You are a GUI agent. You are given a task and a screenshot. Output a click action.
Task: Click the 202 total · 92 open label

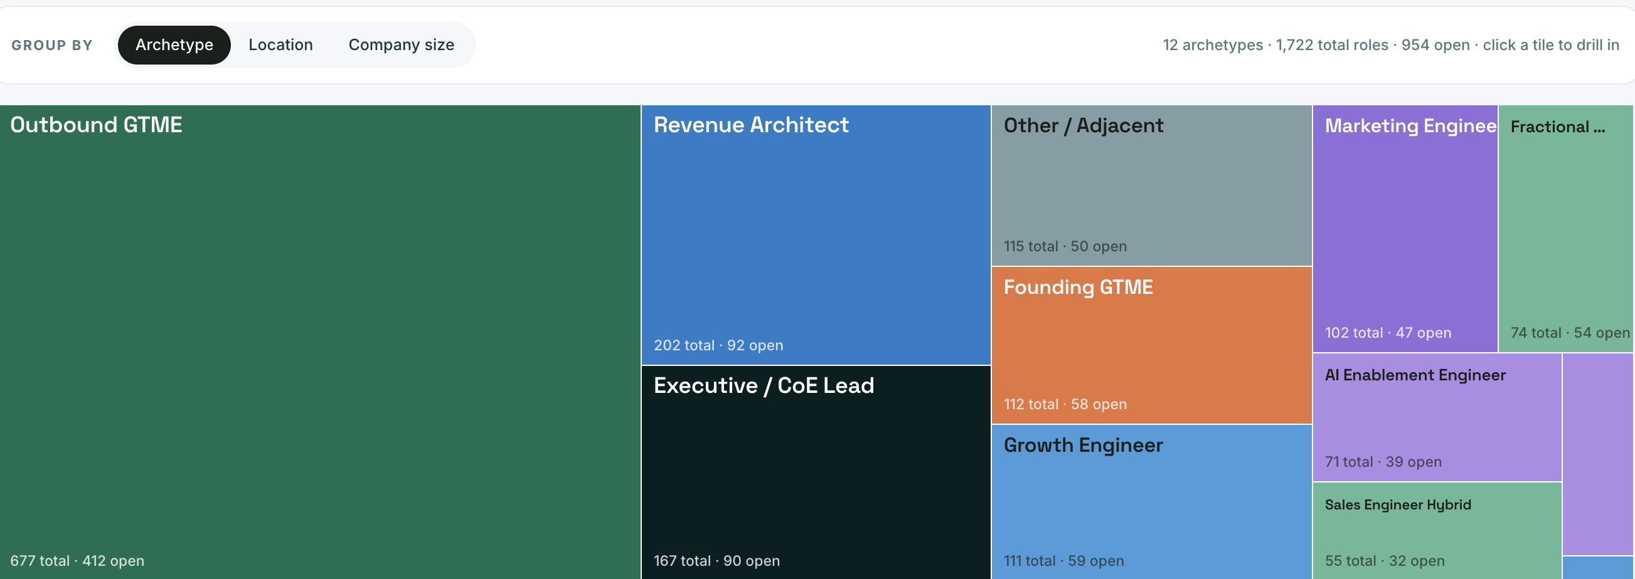(718, 346)
